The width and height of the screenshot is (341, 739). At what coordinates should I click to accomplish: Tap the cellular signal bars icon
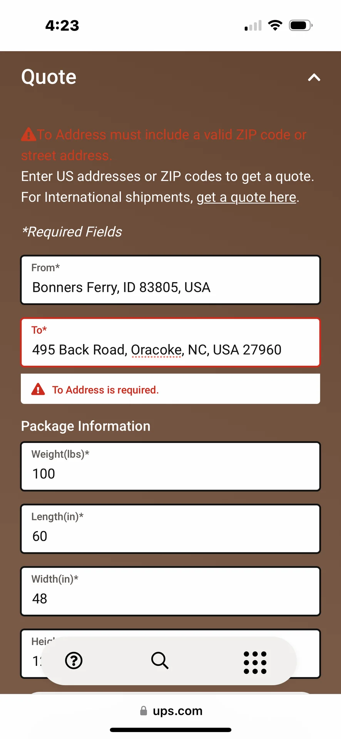[x=253, y=25]
